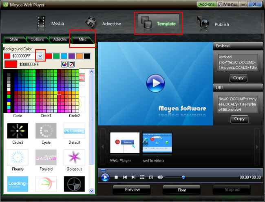Pick the black preset color swatch
Viewport: 265px width, 202px height.
87,56
